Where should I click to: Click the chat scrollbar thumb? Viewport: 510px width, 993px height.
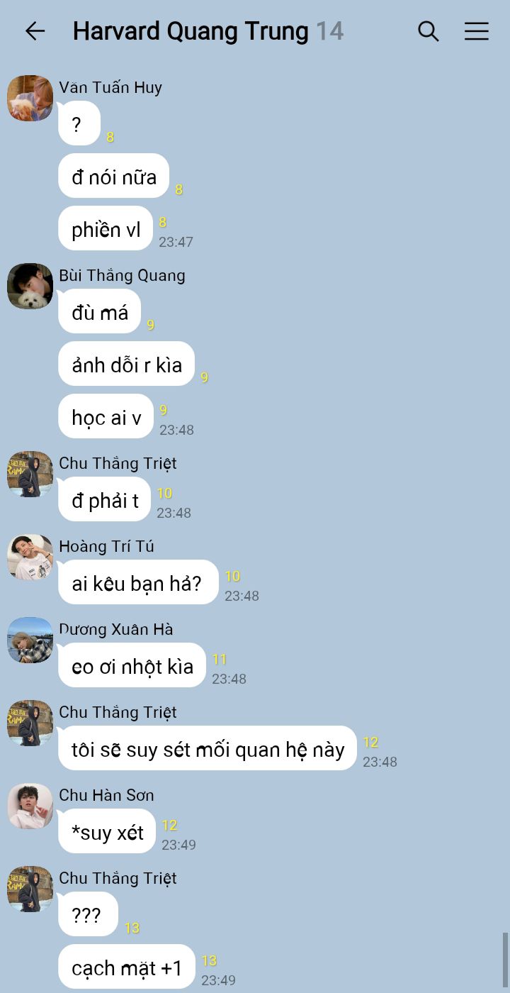505,960
